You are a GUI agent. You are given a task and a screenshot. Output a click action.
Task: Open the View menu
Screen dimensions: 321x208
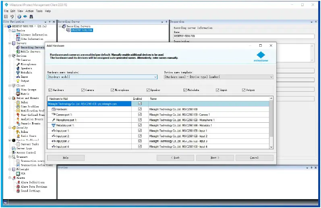(x=20, y=11)
